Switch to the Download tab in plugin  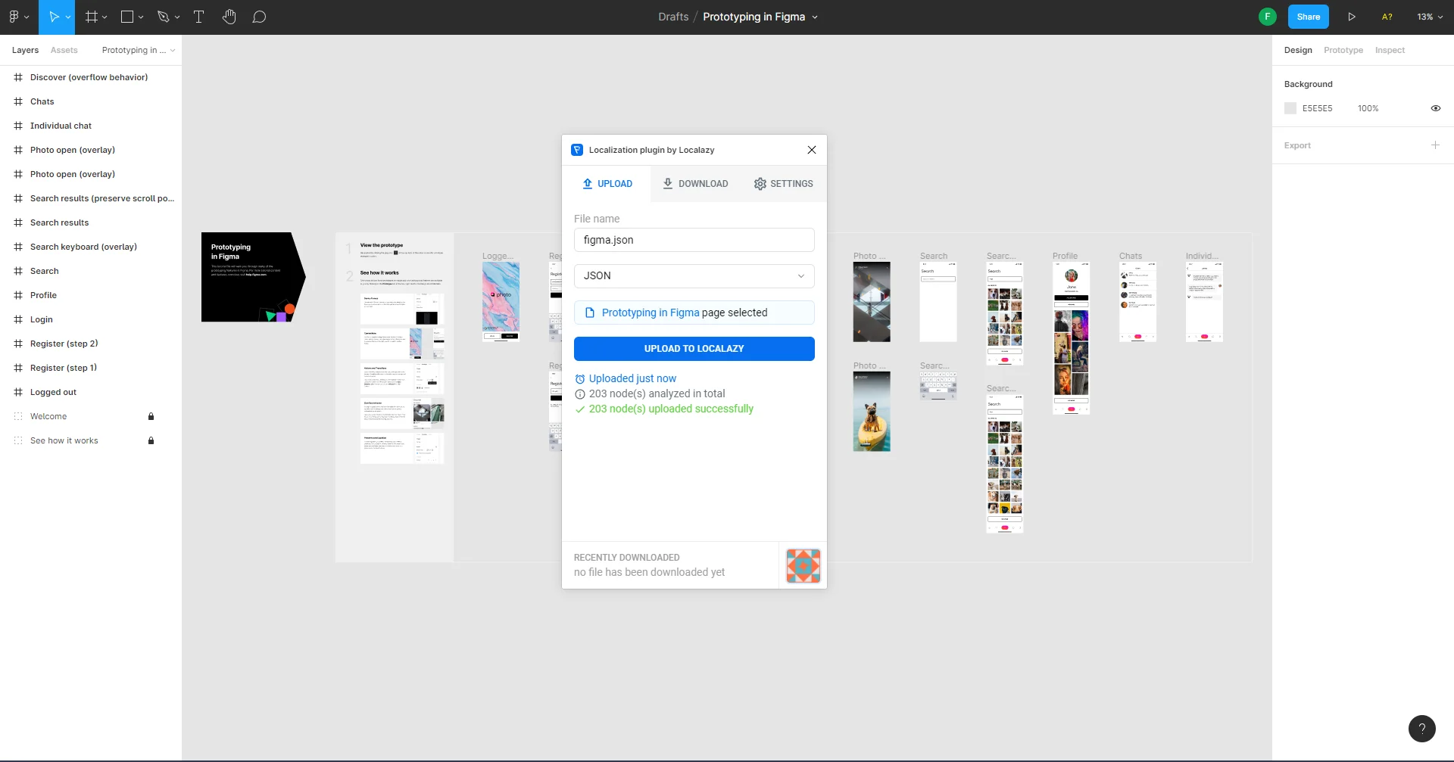click(695, 184)
